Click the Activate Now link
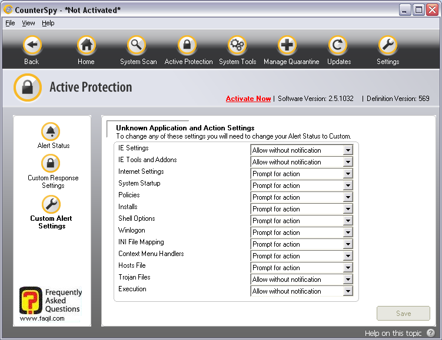442x340 pixels. click(248, 99)
